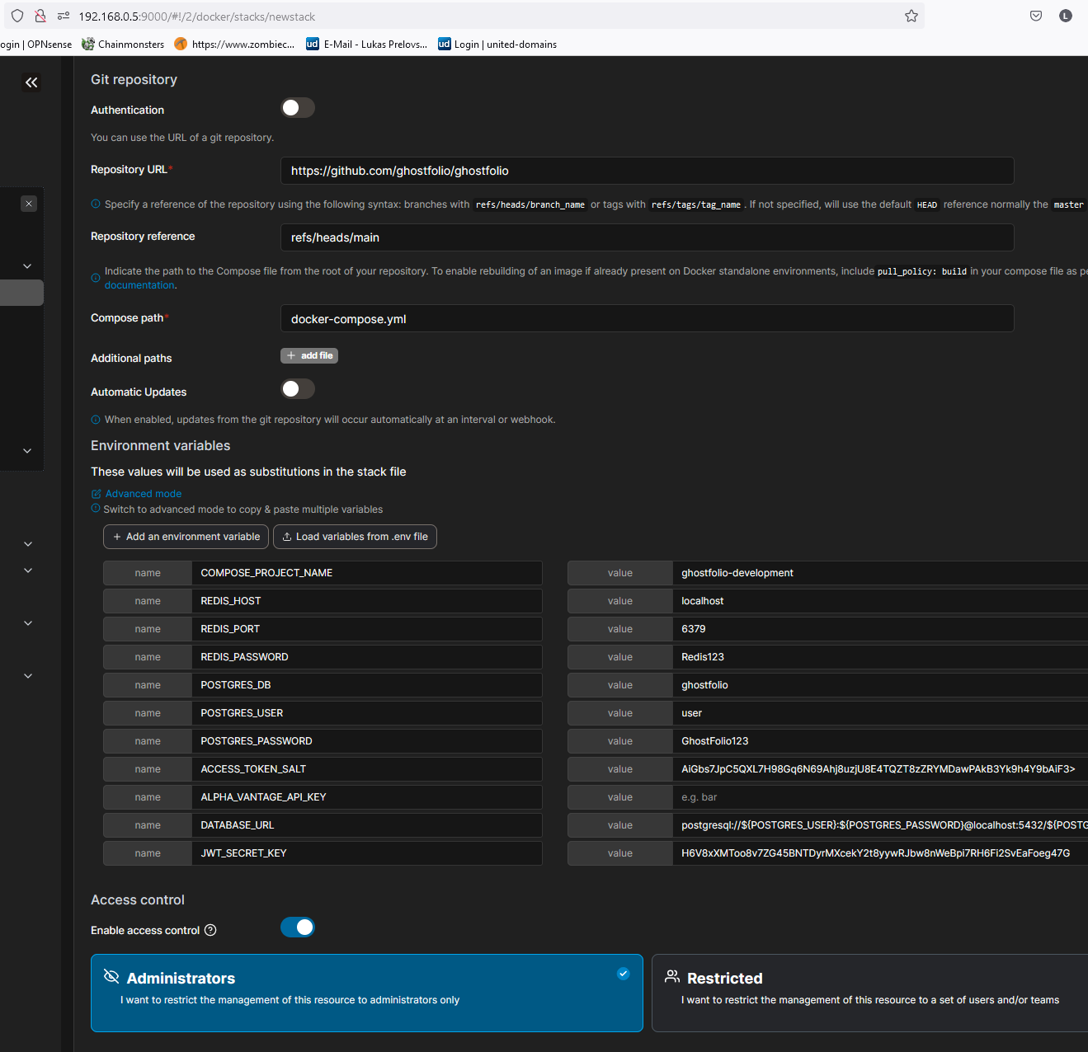
Task: Disable the Enable access control switch
Action: point(297,927)
